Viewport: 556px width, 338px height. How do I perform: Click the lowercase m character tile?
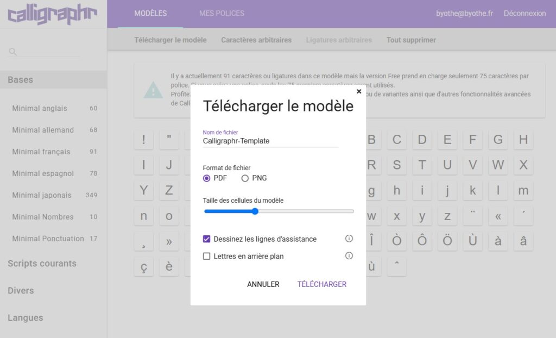coord(523,190)
